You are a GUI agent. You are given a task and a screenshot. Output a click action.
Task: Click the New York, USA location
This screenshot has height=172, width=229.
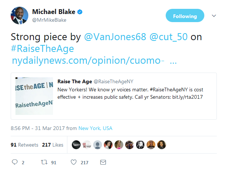95,128
